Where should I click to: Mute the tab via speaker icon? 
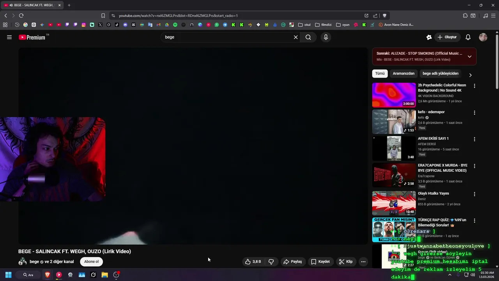coord(11,5)
